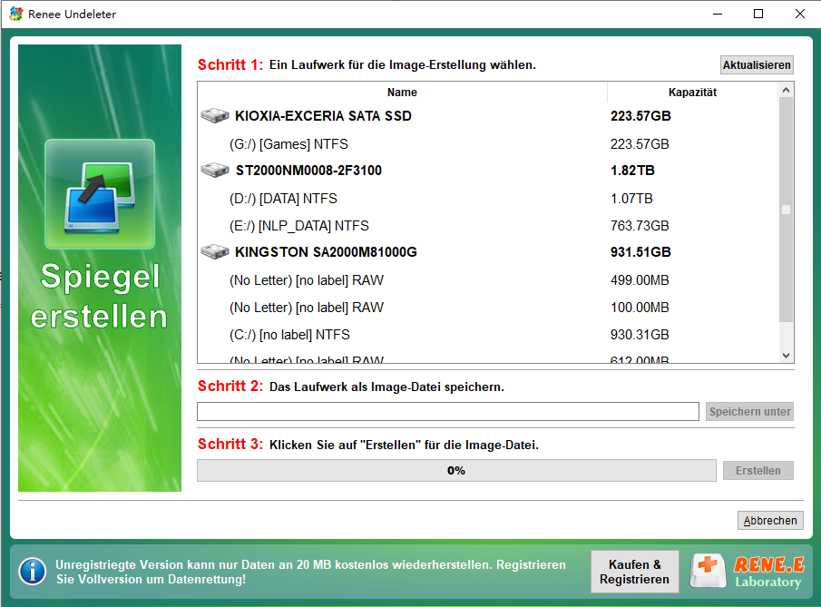Click the 1.82TB capacity value

click(x=632, y=171)
